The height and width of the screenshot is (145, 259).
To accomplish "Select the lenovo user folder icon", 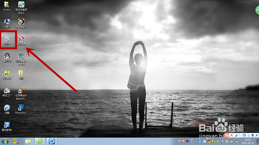I will point(7,6).
